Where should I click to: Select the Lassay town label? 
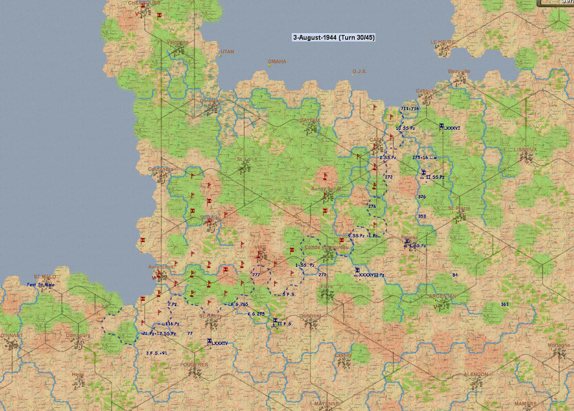coord(343,355)
